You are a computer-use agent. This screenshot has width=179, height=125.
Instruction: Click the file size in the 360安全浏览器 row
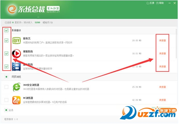click(137, 87)
